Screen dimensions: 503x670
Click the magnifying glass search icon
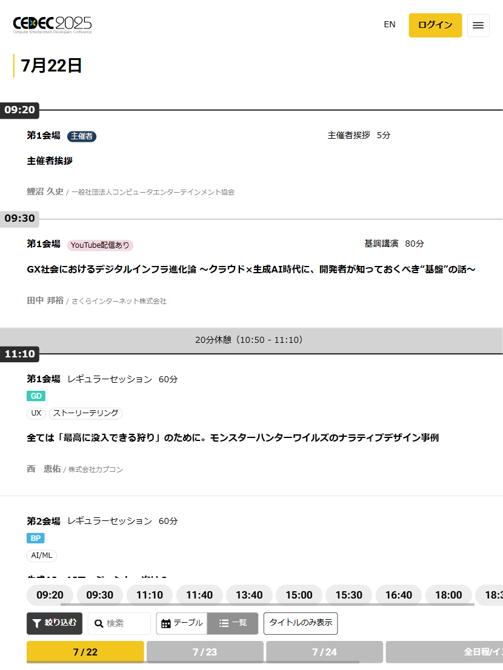(99, 623)
